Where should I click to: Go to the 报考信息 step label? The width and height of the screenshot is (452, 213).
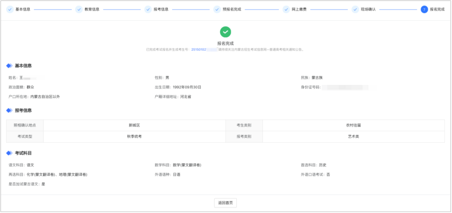point(161,9)
